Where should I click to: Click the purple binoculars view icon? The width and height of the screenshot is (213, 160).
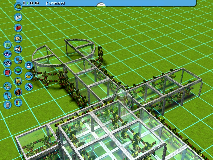(7, 54)
